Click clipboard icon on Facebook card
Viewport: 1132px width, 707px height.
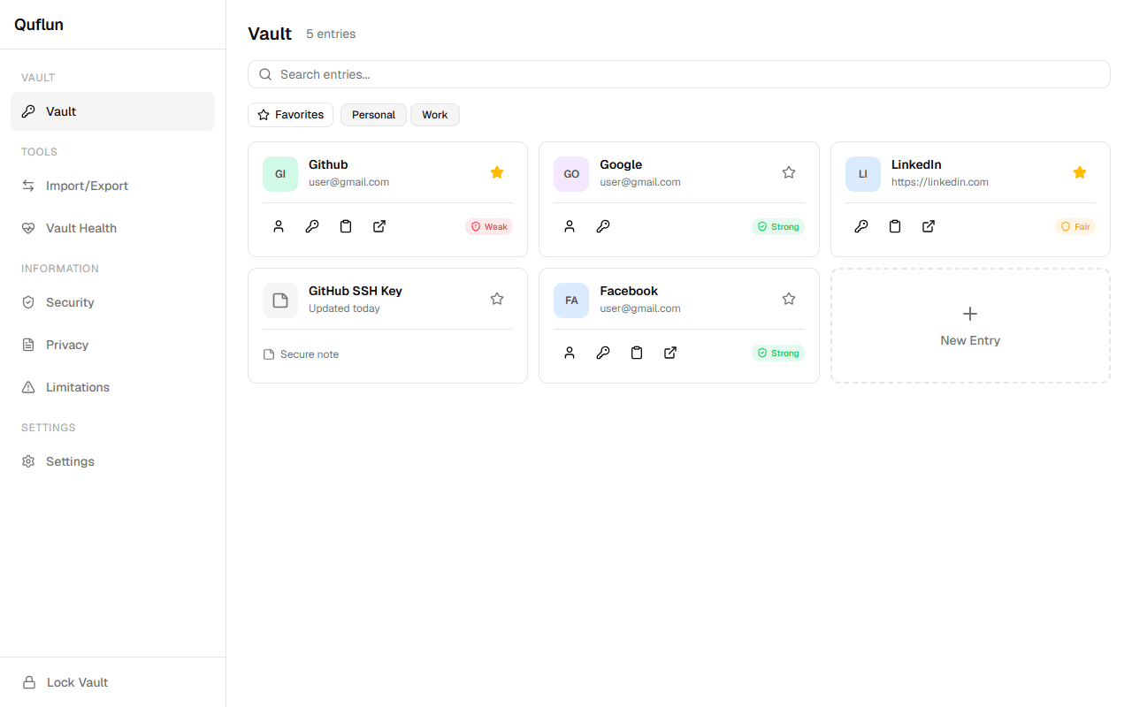click(x=637, y=353)
